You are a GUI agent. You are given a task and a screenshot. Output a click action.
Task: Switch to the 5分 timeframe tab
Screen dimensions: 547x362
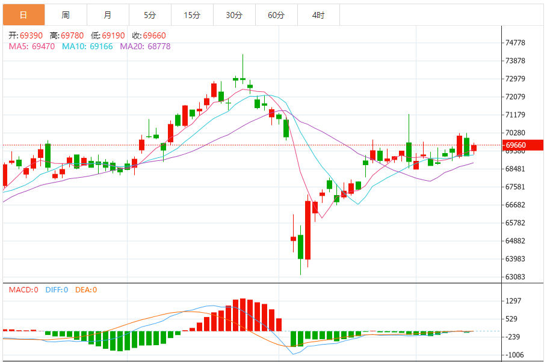(x=150, y=15)
